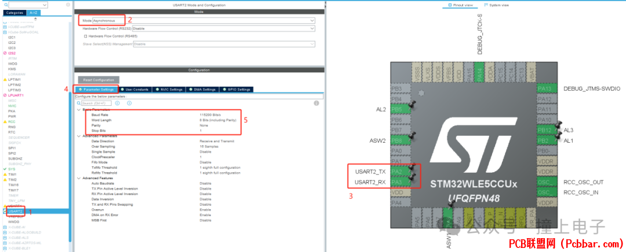The width and height of the screenshot is (626, 252).
Task: Click the Data Direction value Receive and Transmit
Action: [217, 141]
